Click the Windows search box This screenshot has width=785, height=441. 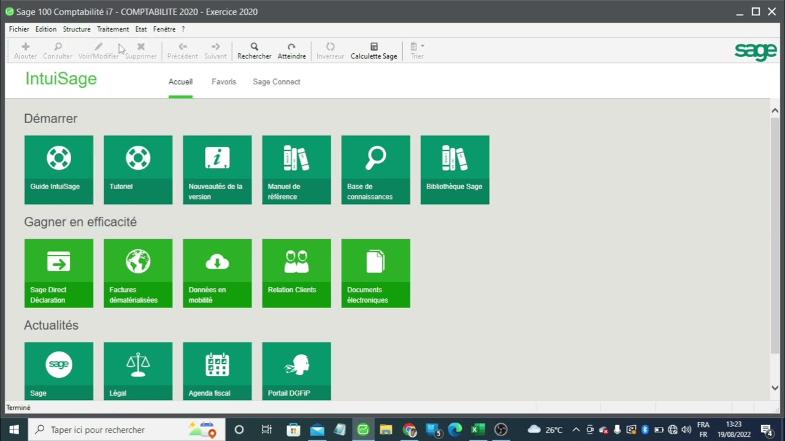127,430
